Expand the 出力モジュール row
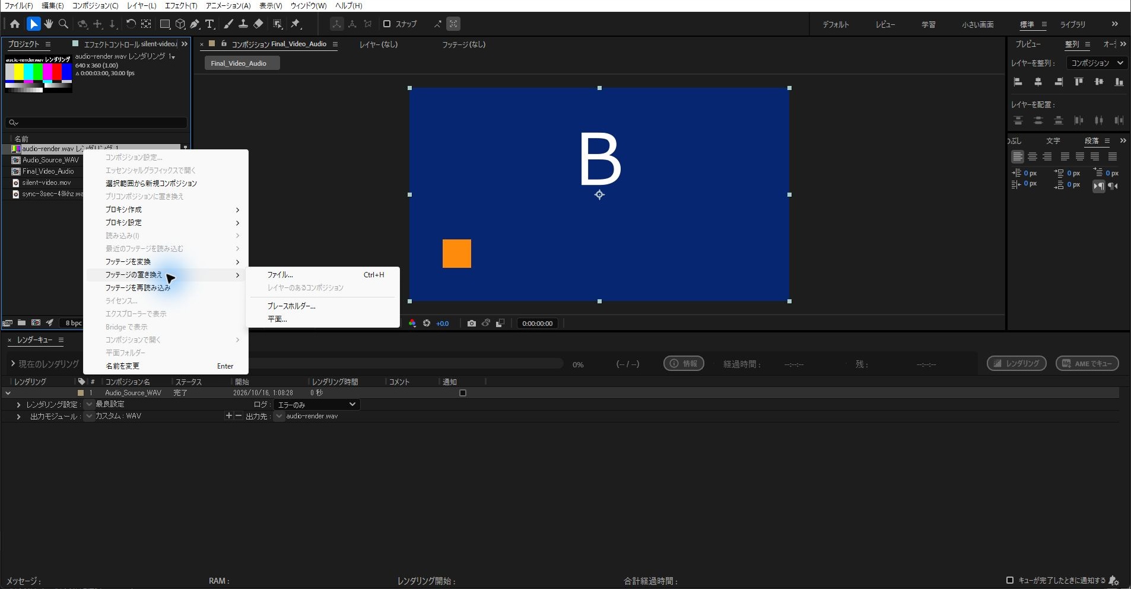Screen dimensions: 1131x589 click(x=18, y=417)
